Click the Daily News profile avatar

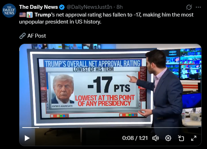pos(9,11)
